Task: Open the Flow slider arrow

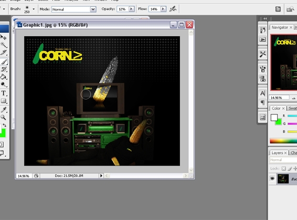Action: 163,9
